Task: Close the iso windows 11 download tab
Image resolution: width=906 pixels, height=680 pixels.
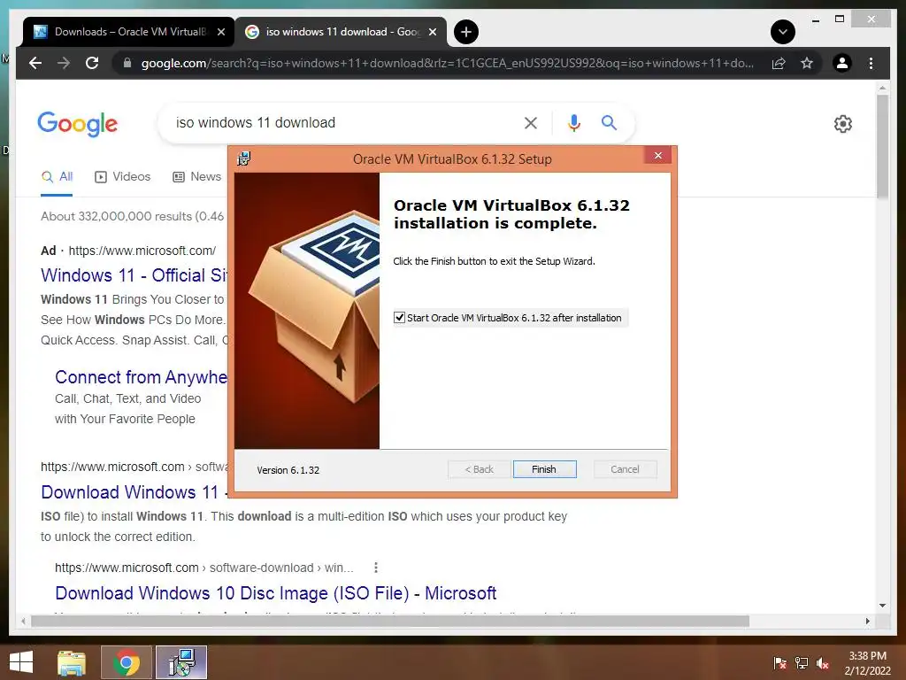Action: tap(433, 32)
